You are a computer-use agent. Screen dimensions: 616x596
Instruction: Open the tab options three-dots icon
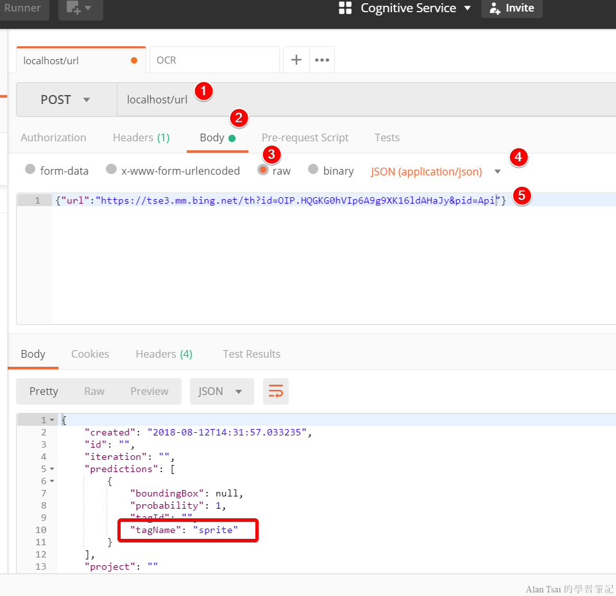(x=322, y=60)
